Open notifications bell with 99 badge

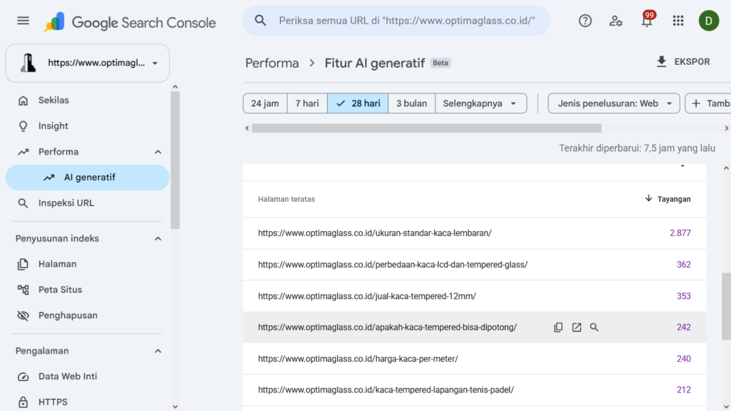pos(647,21)
